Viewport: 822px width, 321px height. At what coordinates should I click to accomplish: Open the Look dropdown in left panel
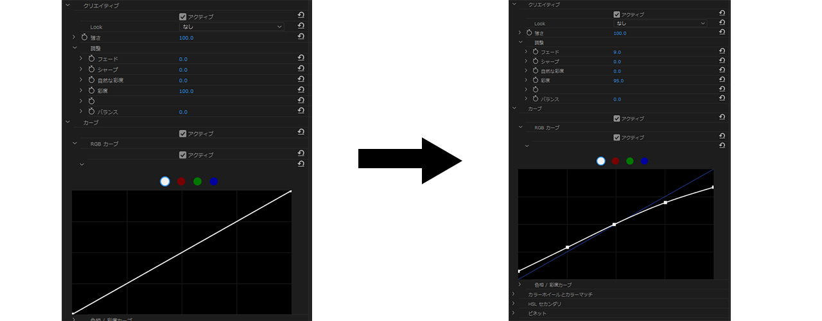coord(231,27)
